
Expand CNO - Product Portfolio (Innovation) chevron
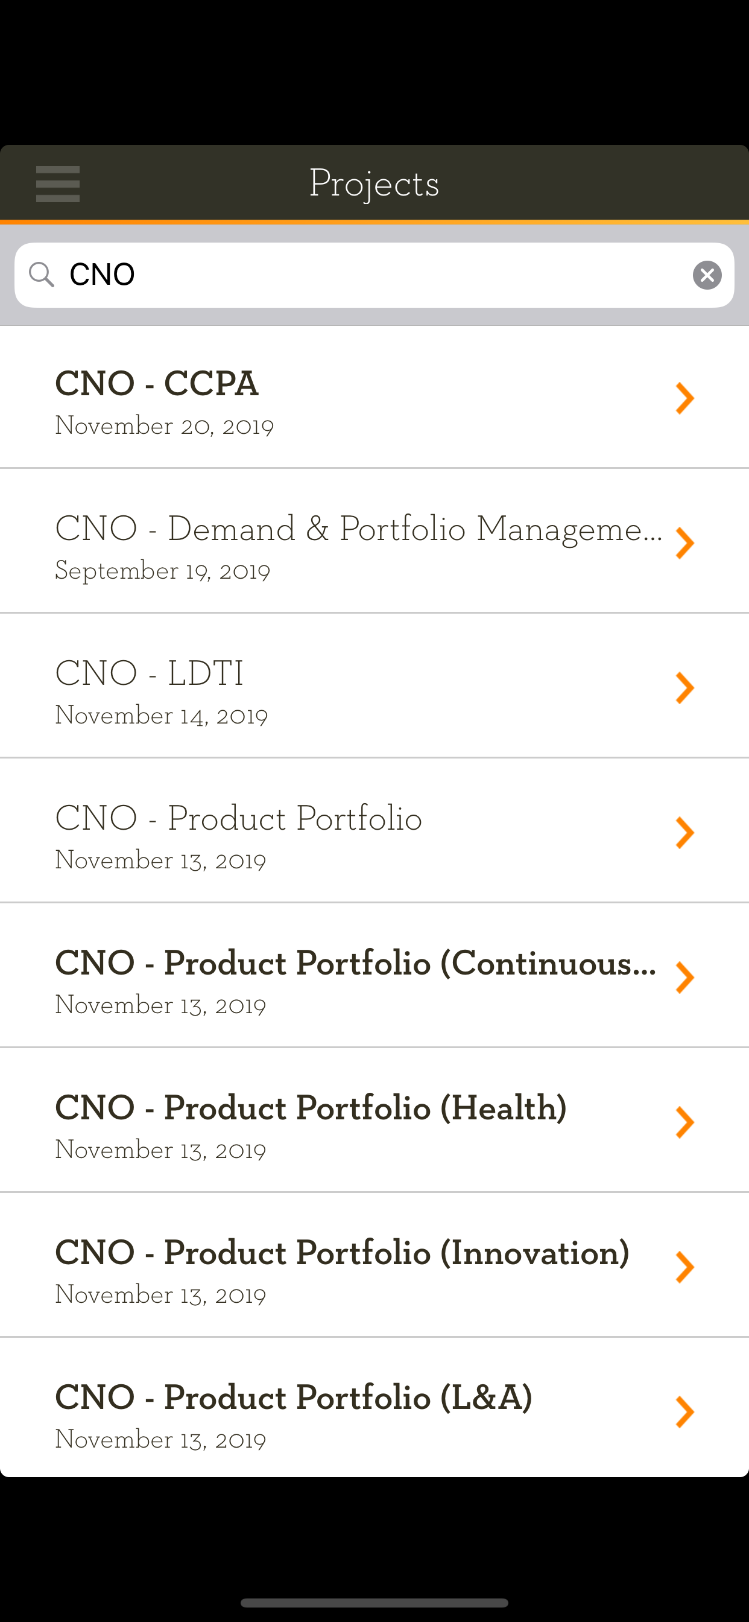pyautogui.click(x=684, y=1267)
